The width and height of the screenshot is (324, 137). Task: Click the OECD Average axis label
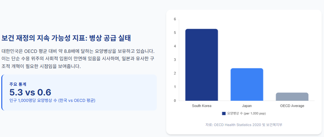point(292,106)
